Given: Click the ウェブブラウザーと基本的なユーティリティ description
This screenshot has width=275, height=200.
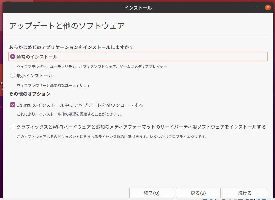Looking at the screenshot, I should [x=53, y=85].
